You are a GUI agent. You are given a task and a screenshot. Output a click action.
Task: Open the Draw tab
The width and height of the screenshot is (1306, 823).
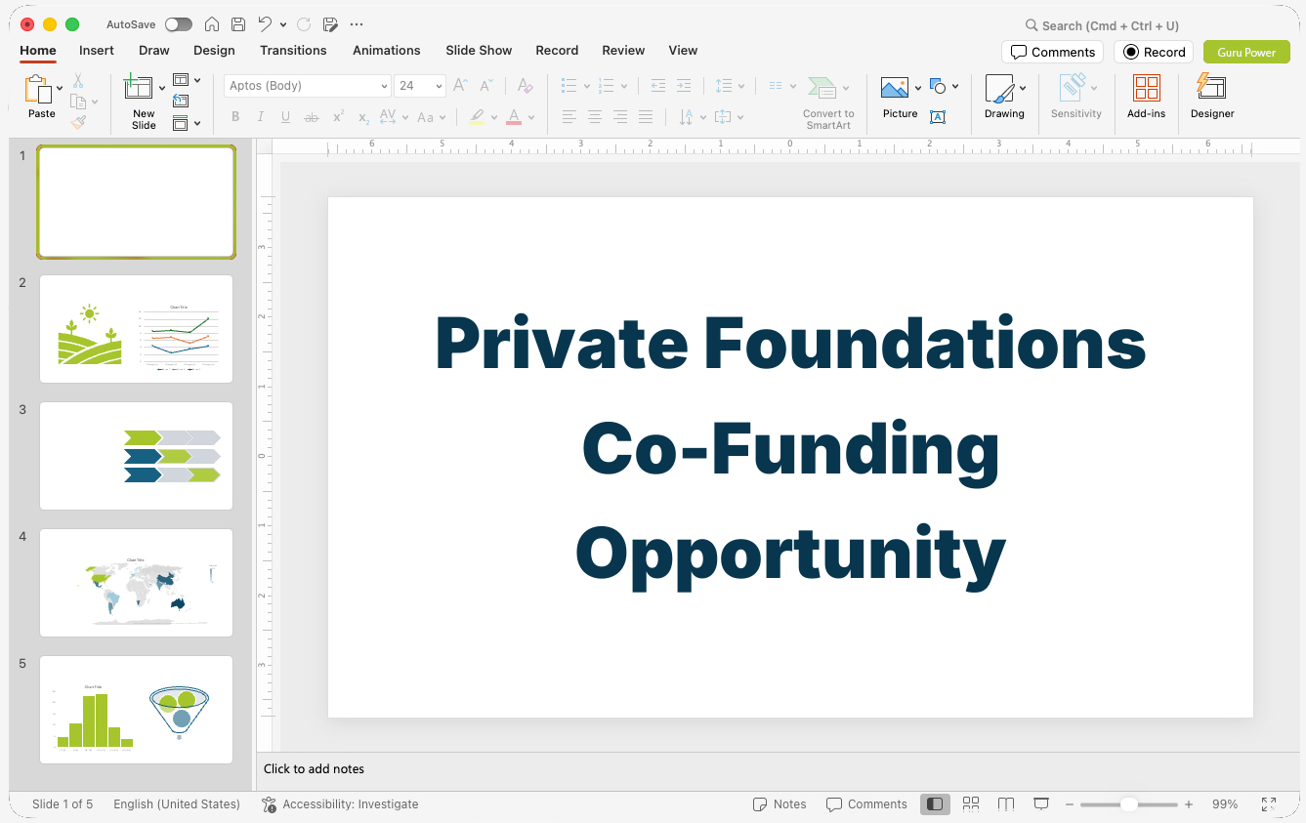point(154,50)
